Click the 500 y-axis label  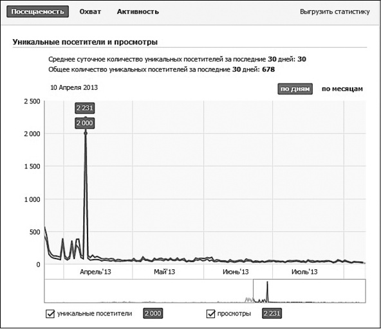click(35, 232)
